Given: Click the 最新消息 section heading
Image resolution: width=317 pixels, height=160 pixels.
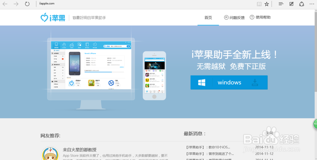Looking at the screenshot, I should [195, 133].
